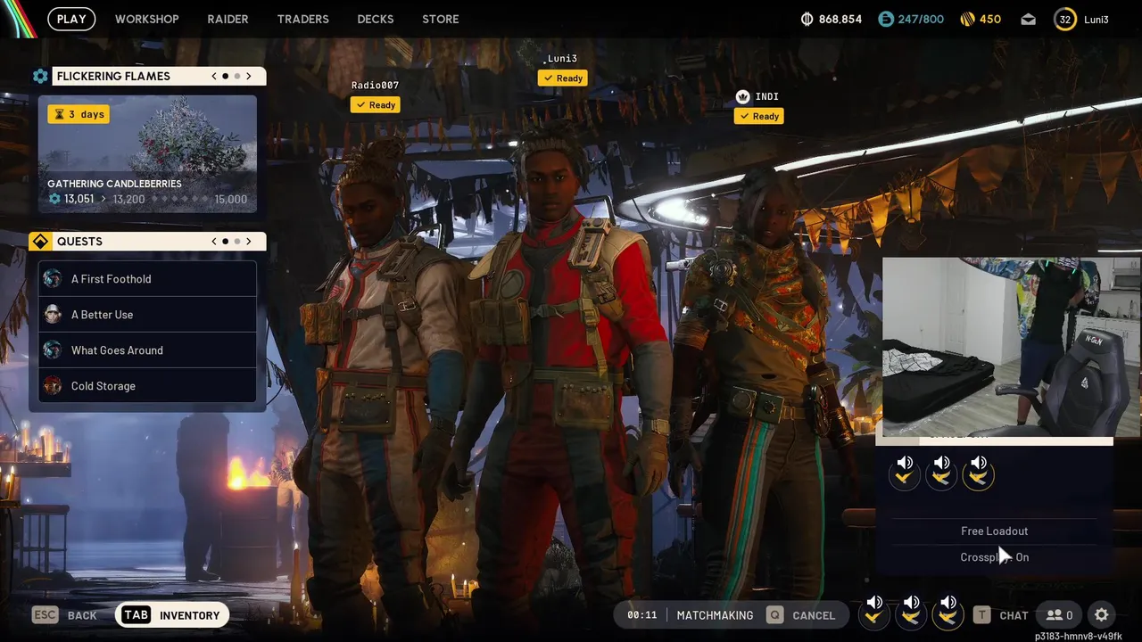Click the MATCHMAKING status label
This screenshot has width=1142, height=642.
(x=715, y=615)
